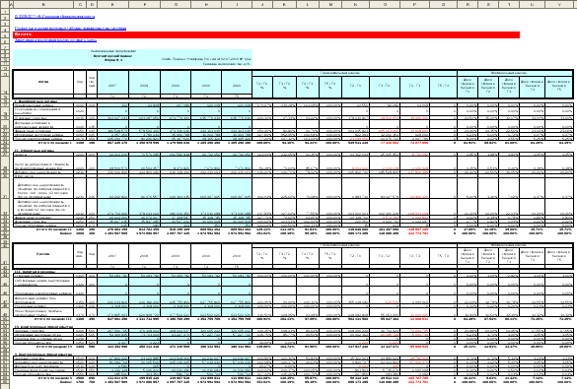Select column E header

(112, 4)
